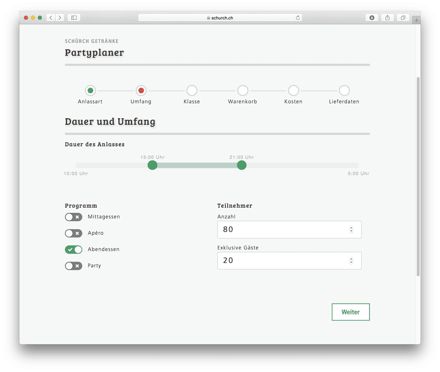The image size is (440, 372).
Task: Show tab overview icon in Safari
Action: coord(403,18)
